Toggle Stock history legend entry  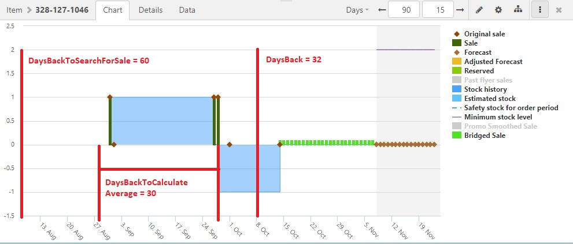tap(485, 89)
